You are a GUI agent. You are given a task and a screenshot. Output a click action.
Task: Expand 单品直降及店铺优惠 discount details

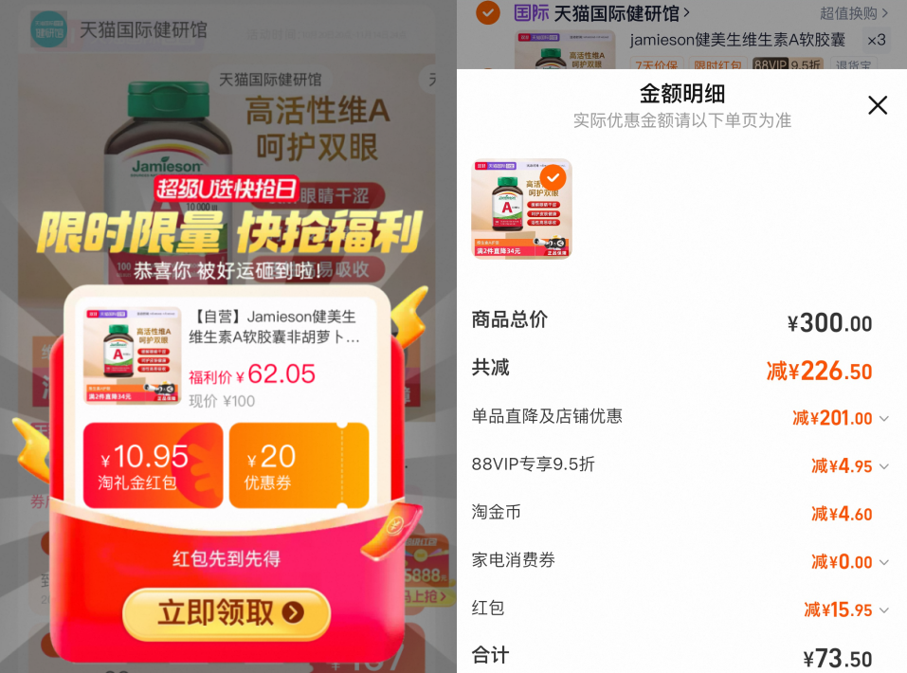point(884,418)
